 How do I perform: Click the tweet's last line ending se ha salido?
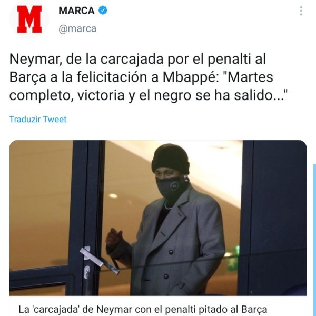(x=148, y=95)
